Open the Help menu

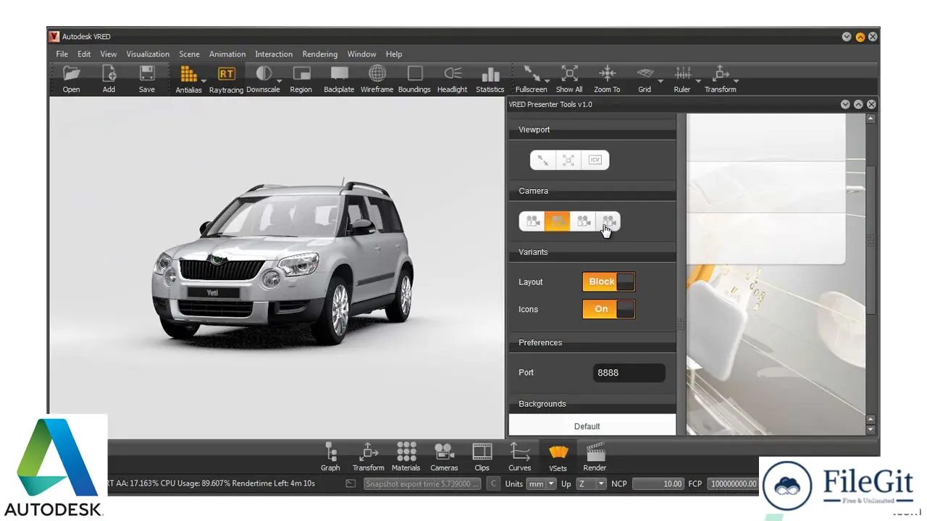[394, 54]
